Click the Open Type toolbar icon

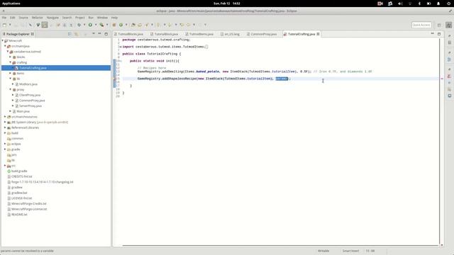(133, 25)
